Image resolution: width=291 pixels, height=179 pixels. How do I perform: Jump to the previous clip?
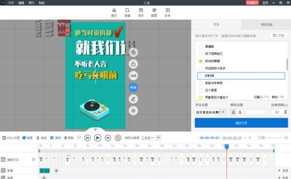pyautogui.click(x=87, y=138)
